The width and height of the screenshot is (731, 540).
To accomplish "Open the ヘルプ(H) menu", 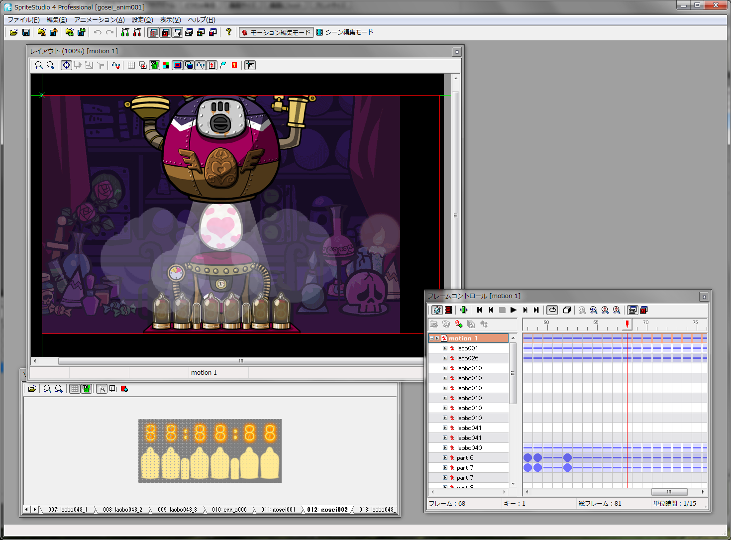I will (202, 20).
